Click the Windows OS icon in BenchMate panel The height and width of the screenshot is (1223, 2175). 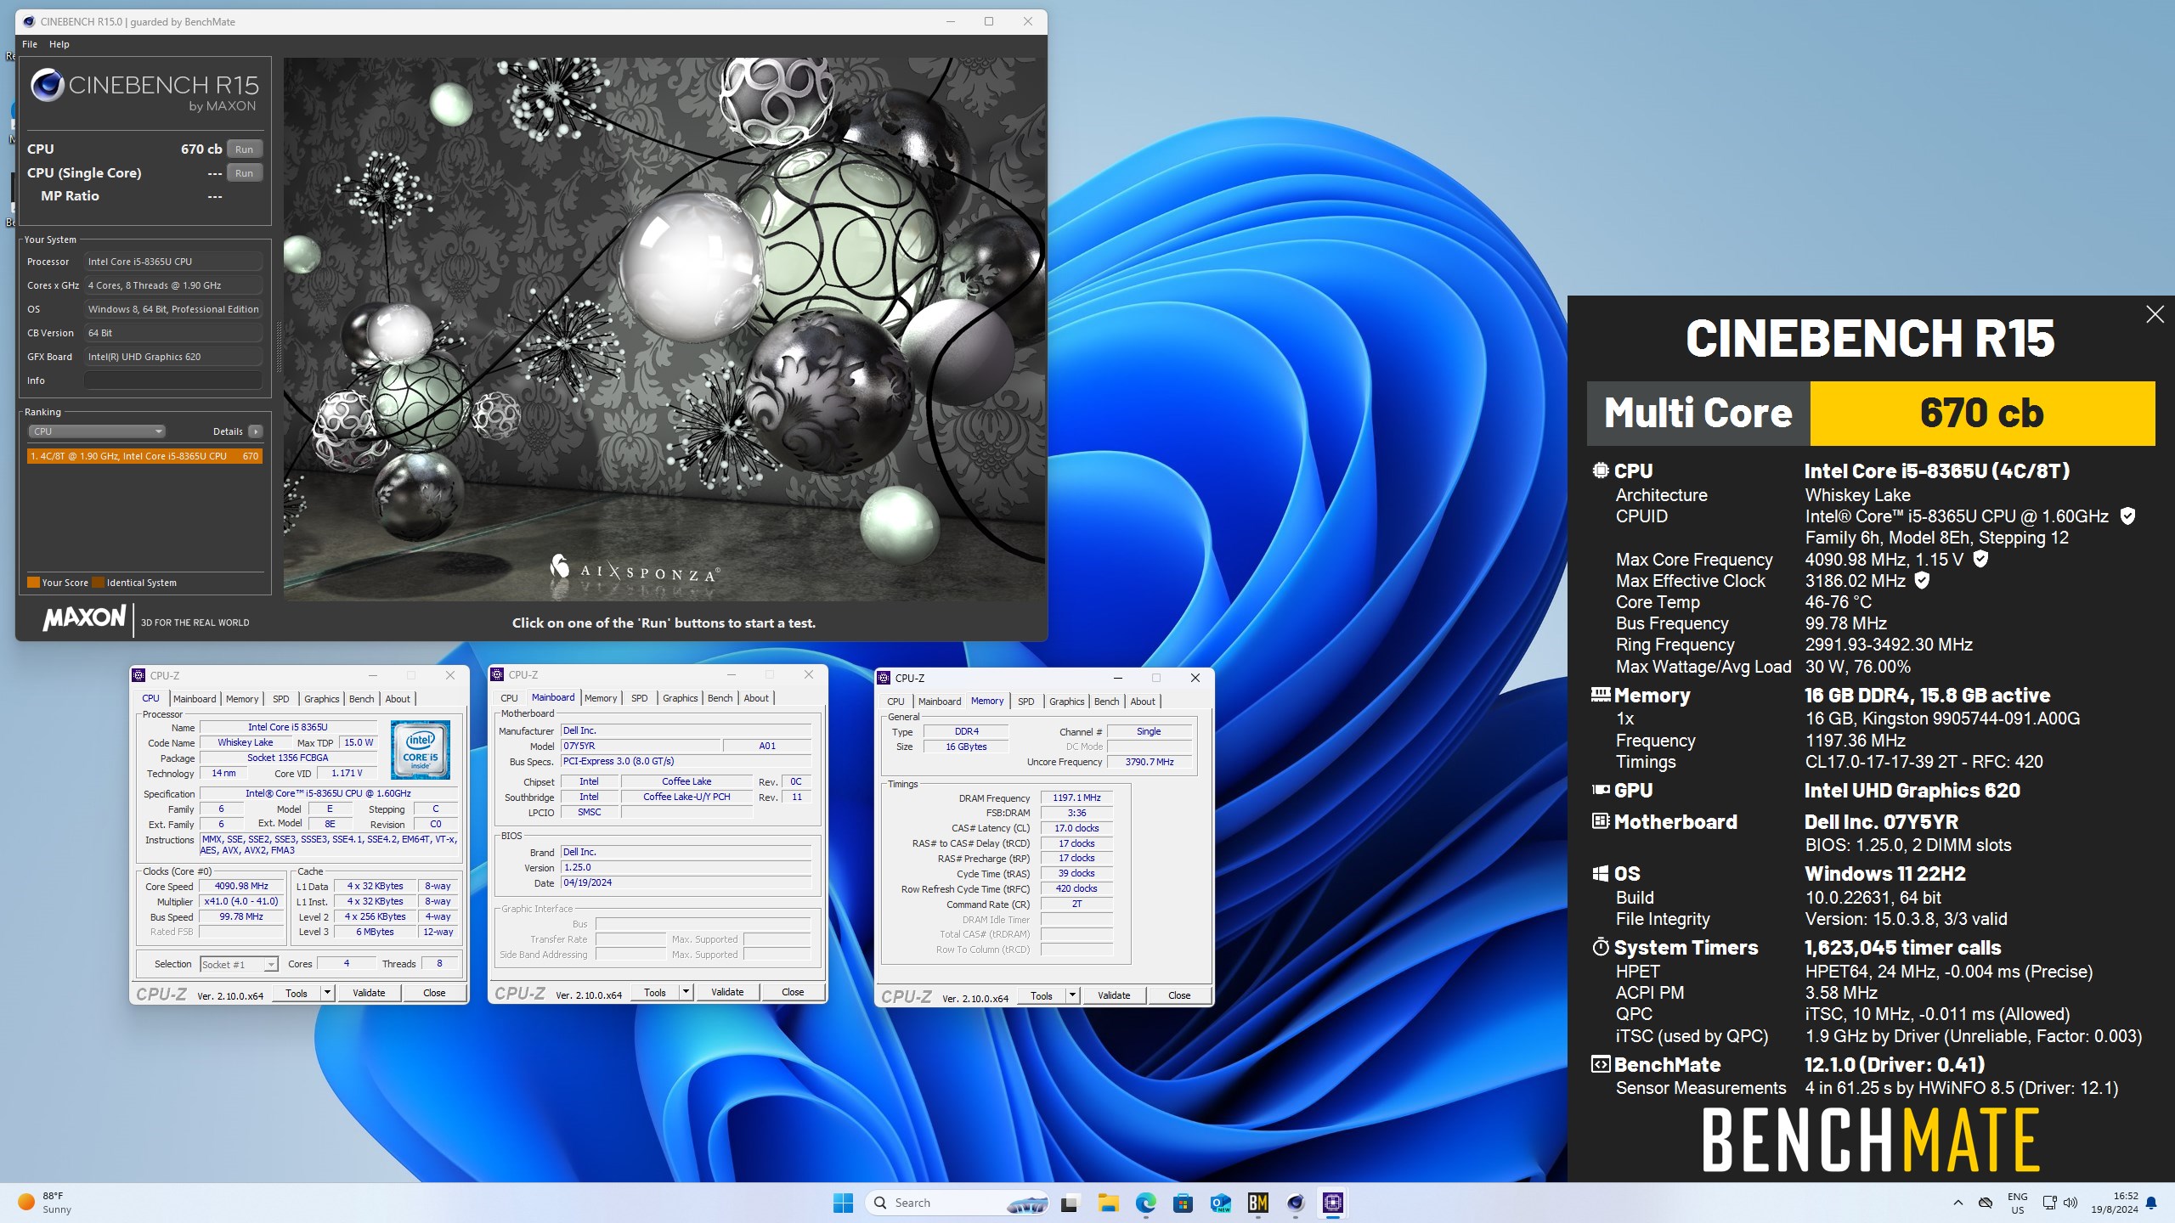coord(1600,873)
